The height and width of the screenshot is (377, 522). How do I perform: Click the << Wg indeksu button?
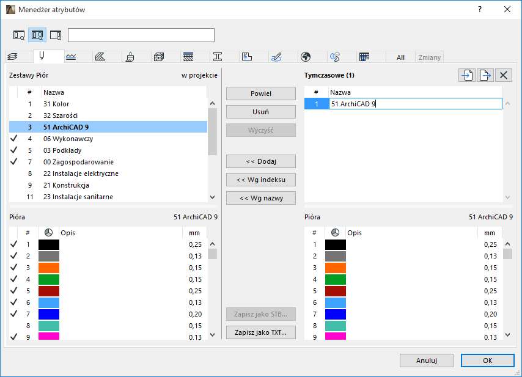261,180
